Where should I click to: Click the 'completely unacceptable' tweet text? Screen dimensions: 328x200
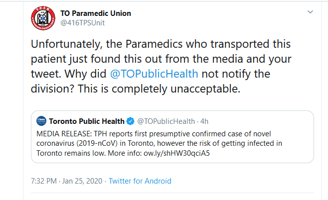coord(176,89)
